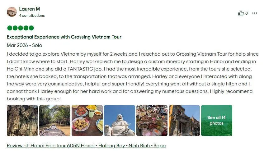Image resolution: width=264 pixels, height=151 pixels.
Task: Click the five green rating bubbles
Action: tap(21, 28)
